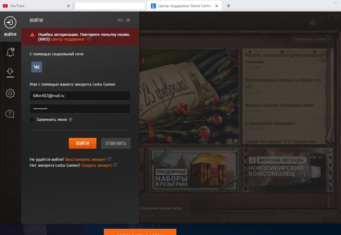Open the RU language selector
Screen dimensions: 341x235
(x=120, y=20)
